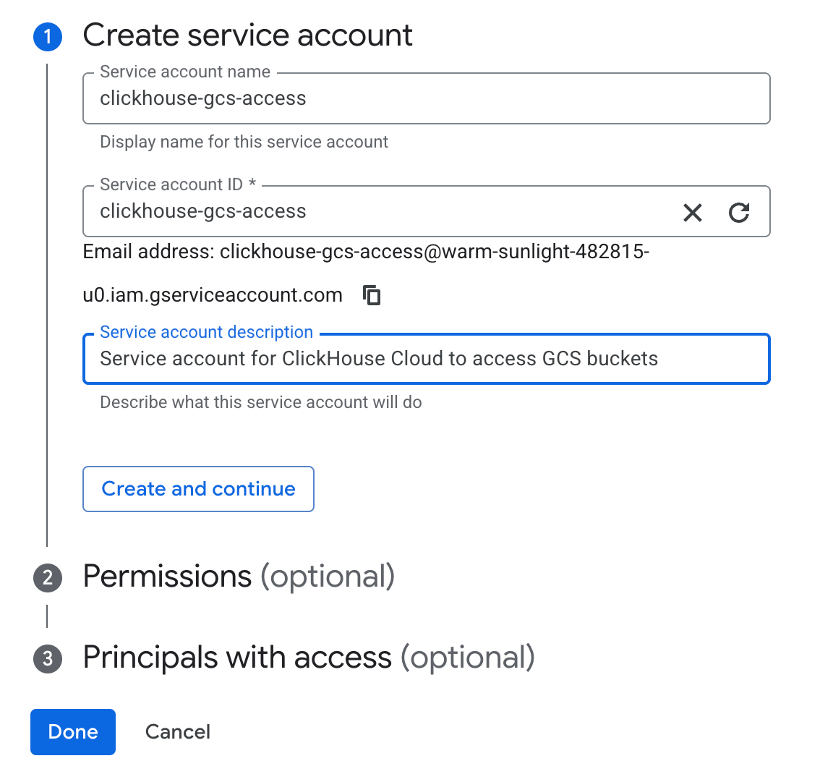Click the Done button

pos(73,731)
